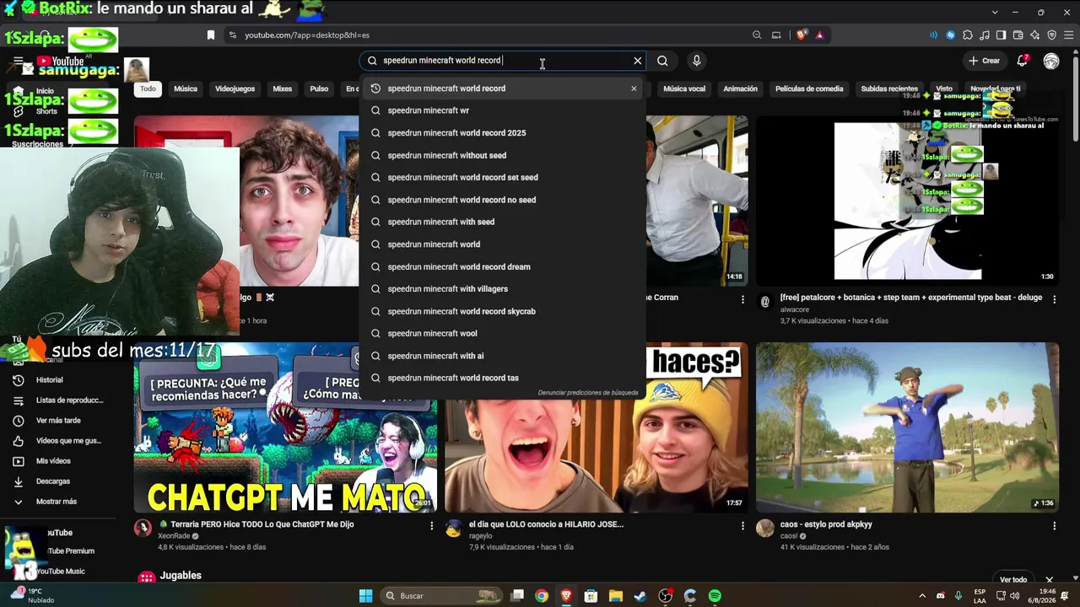The image size is (1080, 607).
Task: Dismiss the Jugables section with its X
Action: click(x=1050, y=580)
